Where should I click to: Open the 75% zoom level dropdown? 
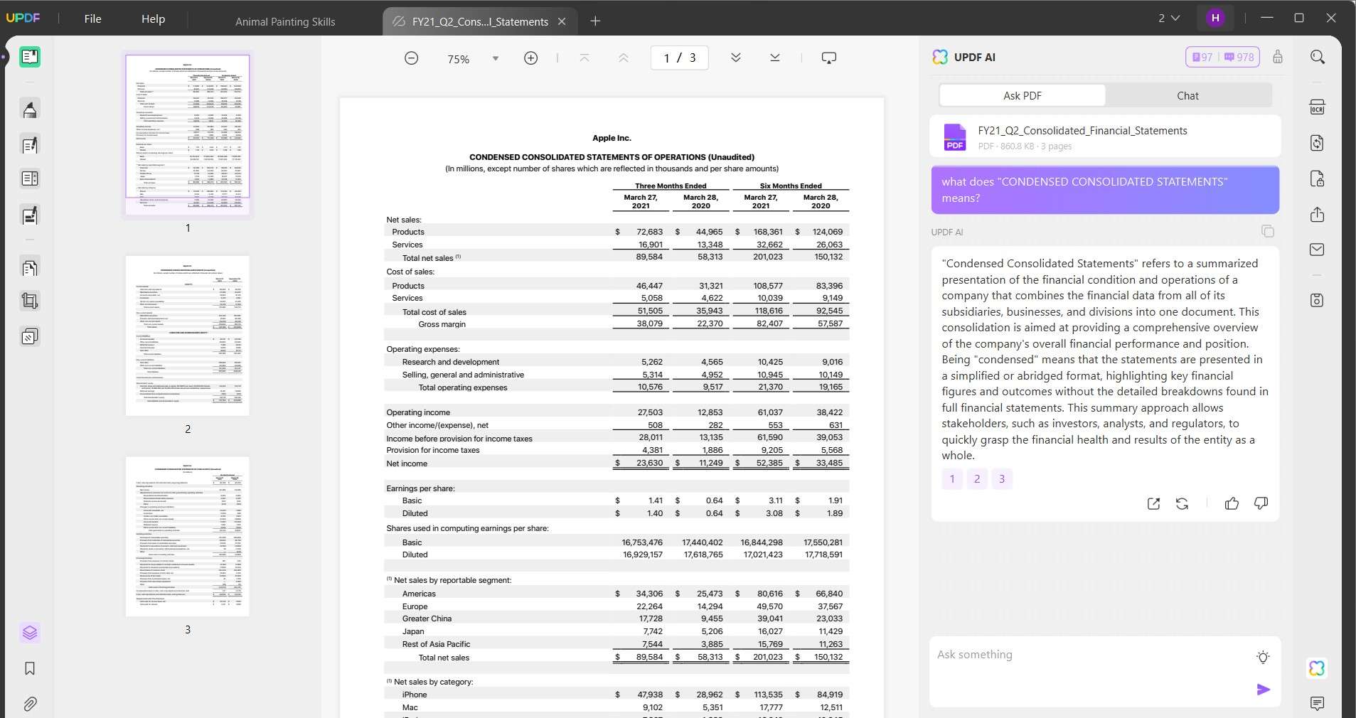[x=496, y=58]
